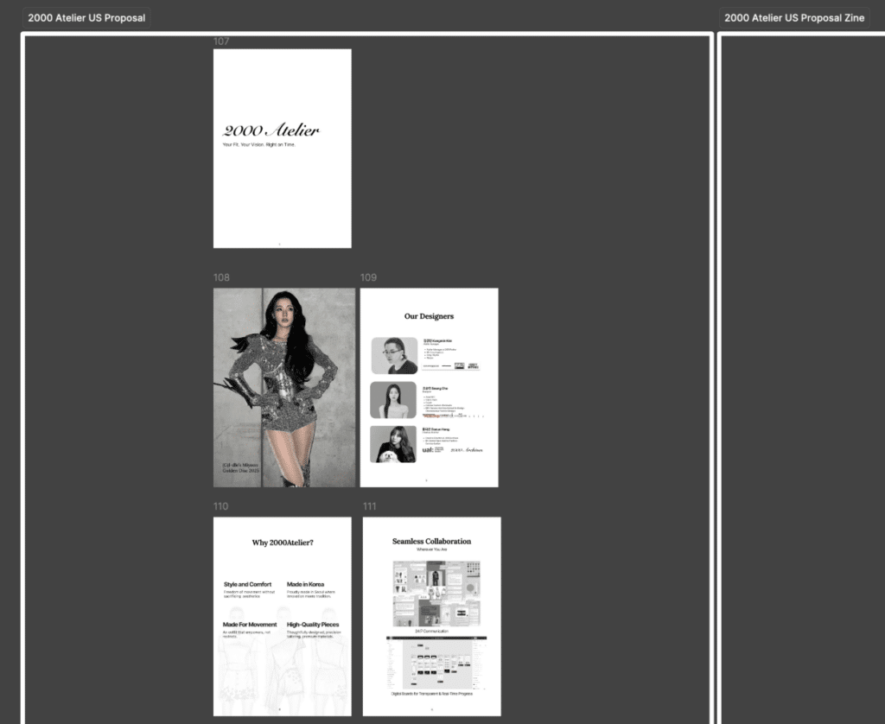This screenshot has width=885, height=724.
Task: Select the 'Made in Korea' text
Action: [305, 585]
